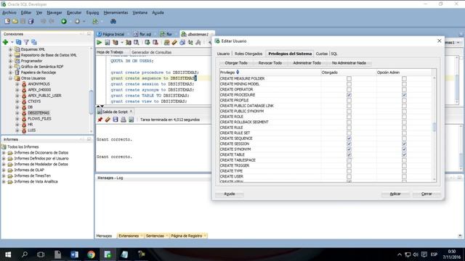
Task: Expand Repositorio de Base de Datos XML node
Action: pos(11,55)
